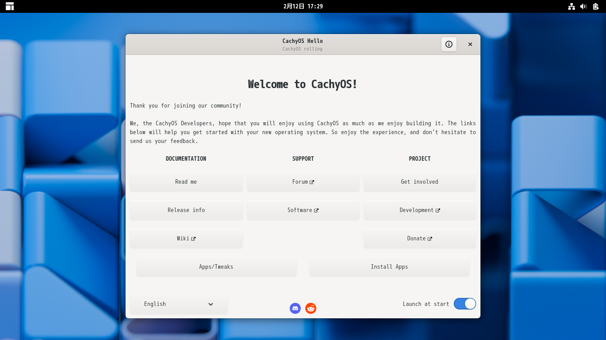This screenshot has width=606, height=340.
Task: Click the Thank you for joining text
Action: tap(186, 106)
